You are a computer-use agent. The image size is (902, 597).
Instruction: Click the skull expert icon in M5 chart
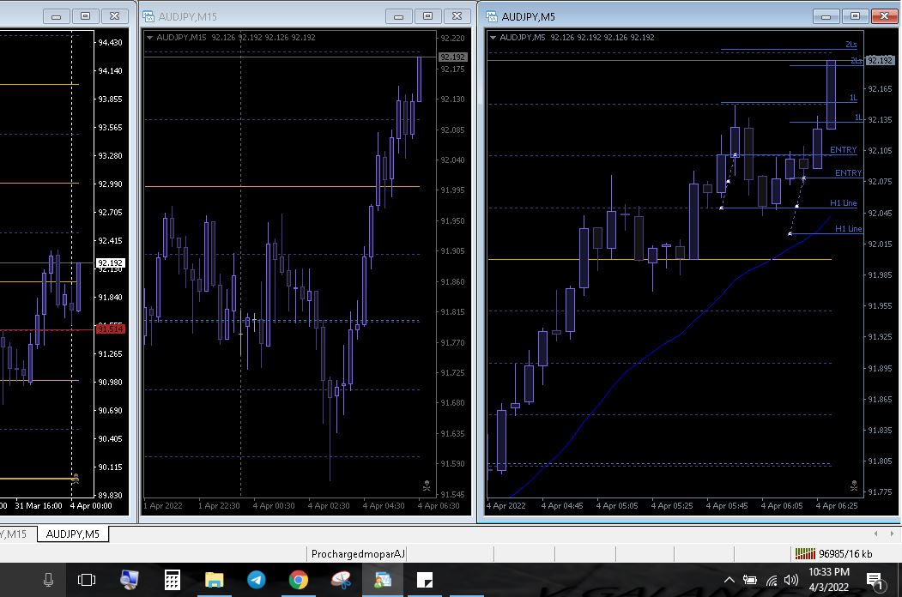tap(854, 486)
